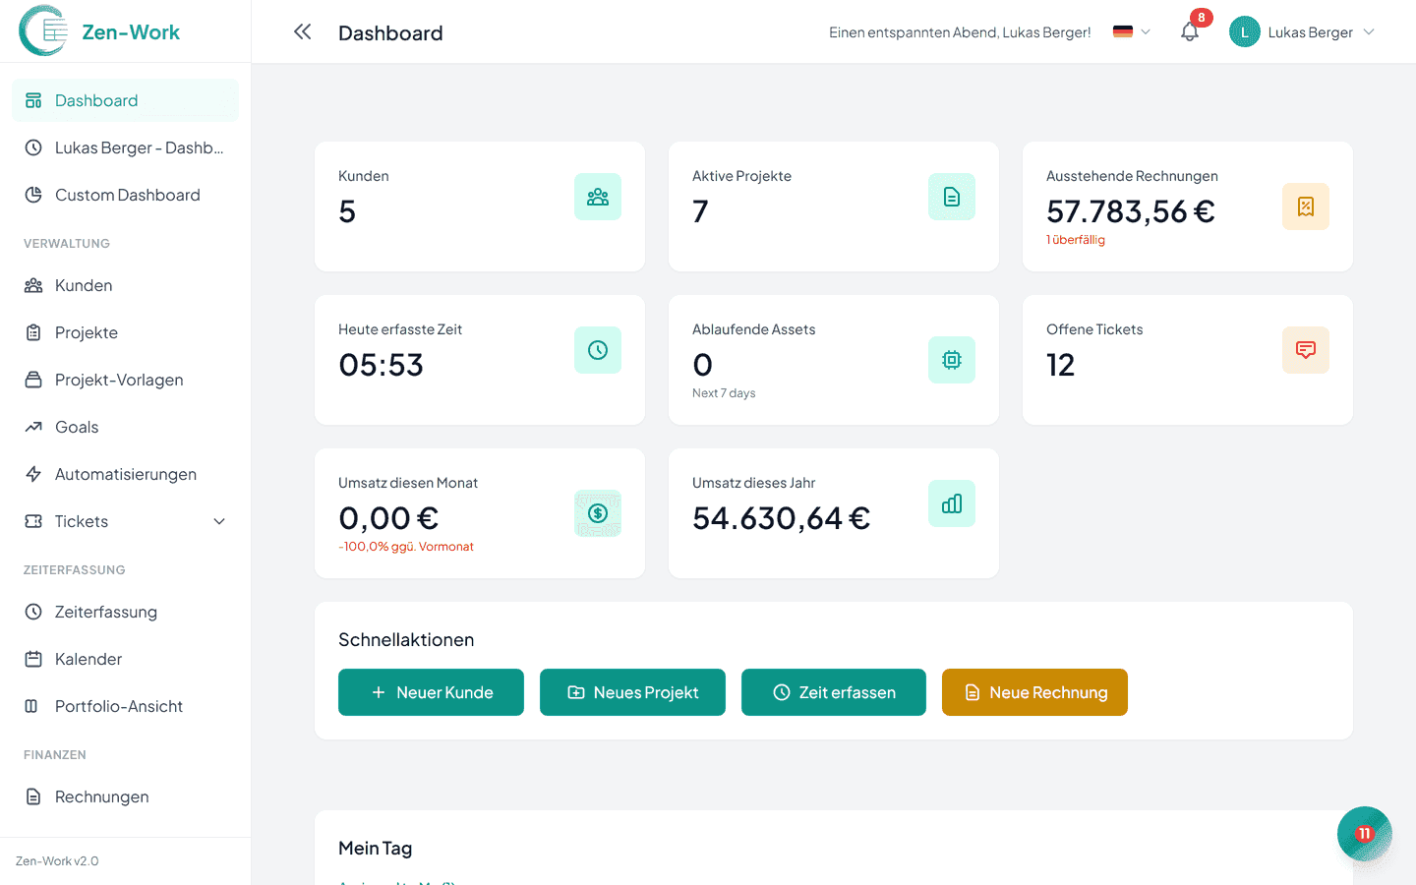The width and height of the screenshot is (1416, 885).
Task: Collapse the sidebar with double-chevron icon
Action: (x=302, y=31)
